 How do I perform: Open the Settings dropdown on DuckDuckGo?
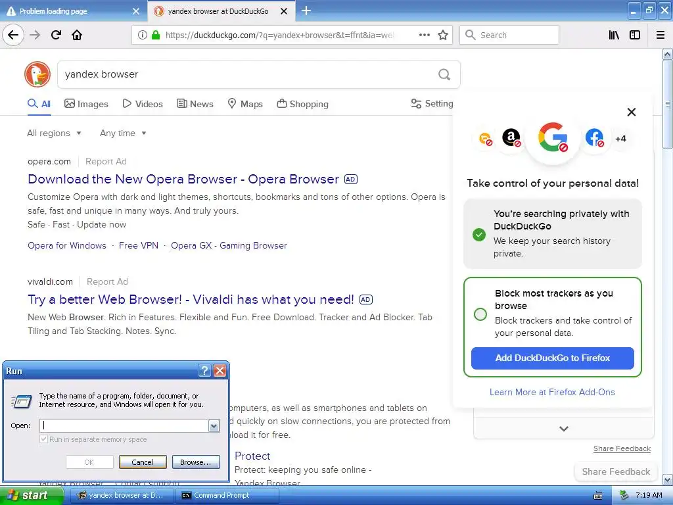pyautogui.click(x=432, y=103)
